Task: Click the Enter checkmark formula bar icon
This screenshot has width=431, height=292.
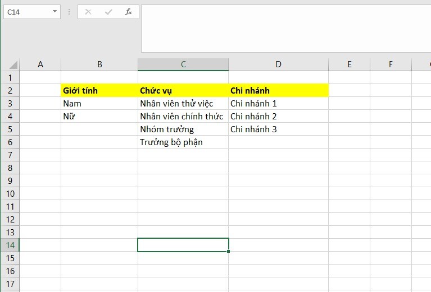Action: (x=108, y=12)
